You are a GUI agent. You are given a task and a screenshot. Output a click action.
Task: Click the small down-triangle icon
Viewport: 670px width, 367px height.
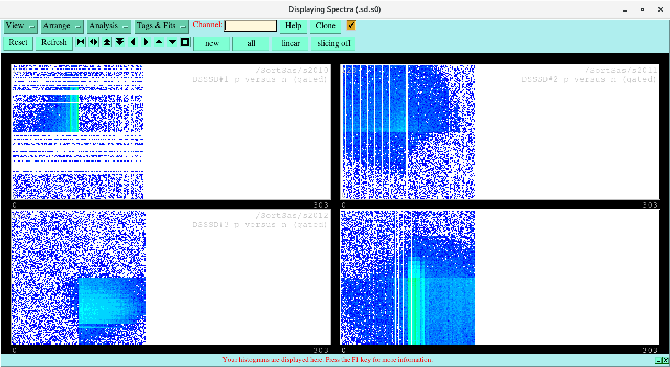(x=172, y=42)
